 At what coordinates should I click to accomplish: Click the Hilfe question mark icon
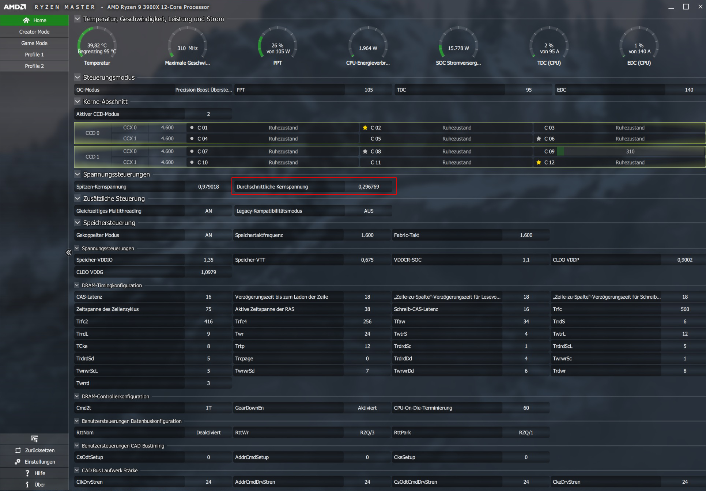coord(27,473)
